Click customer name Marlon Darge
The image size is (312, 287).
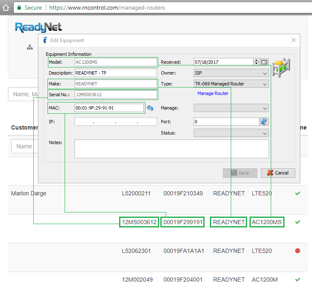coord(29,193)
